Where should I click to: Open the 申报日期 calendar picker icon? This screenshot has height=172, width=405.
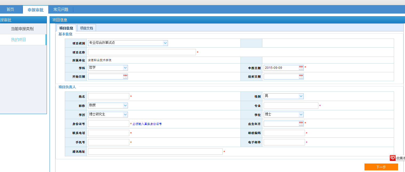coord(301,68)
